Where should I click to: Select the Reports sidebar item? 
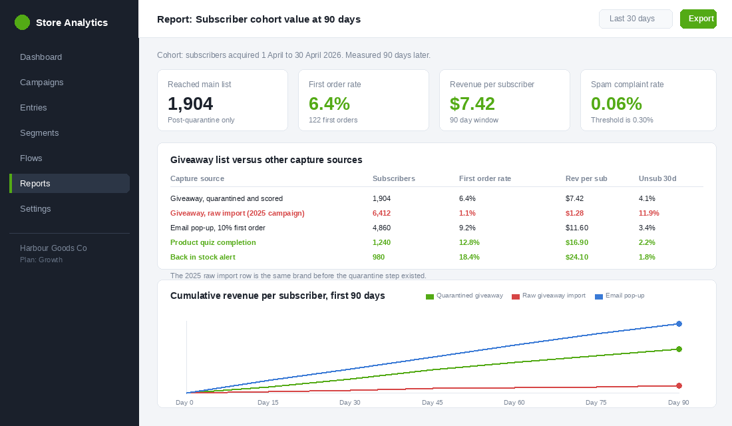point(70,184)
